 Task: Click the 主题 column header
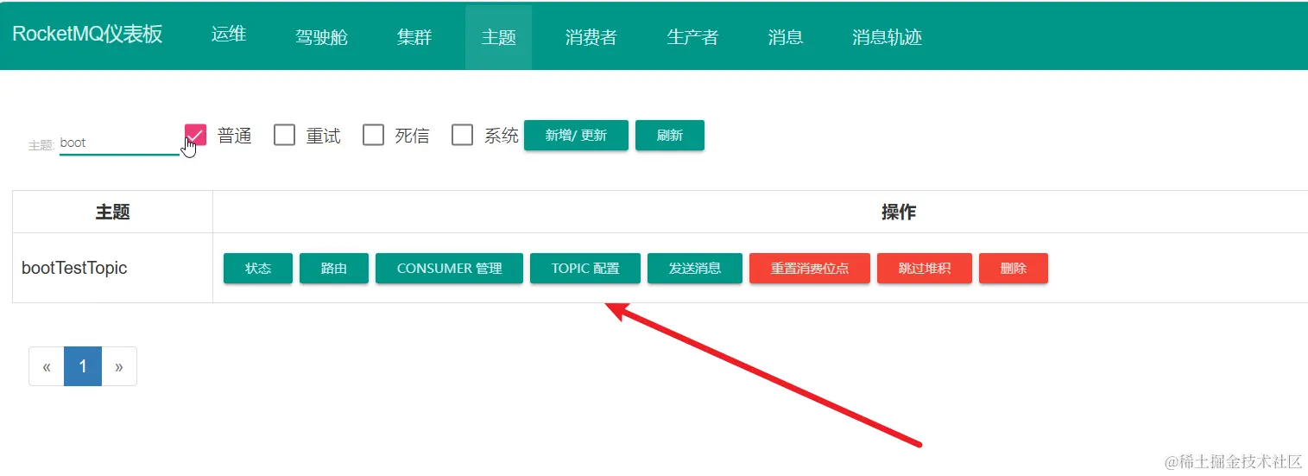[113, 212]
